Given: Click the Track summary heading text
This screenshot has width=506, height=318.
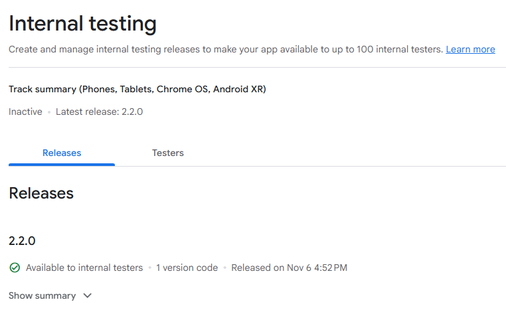Looking at the screenshot, I should (x=137, y=89).
